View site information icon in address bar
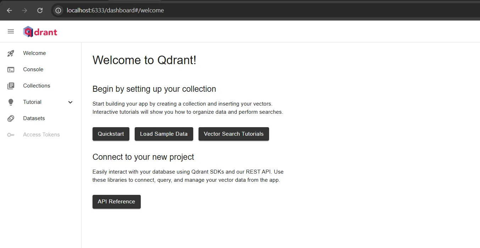This screenshot has width=480, height=248. coord(58,10)
